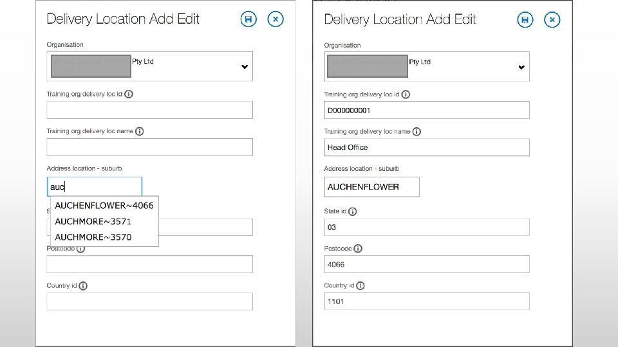Click info icon next to right Postcode
Image resolution: width=618 pixels, height=347 pixels.
click(x=358, y=249)
